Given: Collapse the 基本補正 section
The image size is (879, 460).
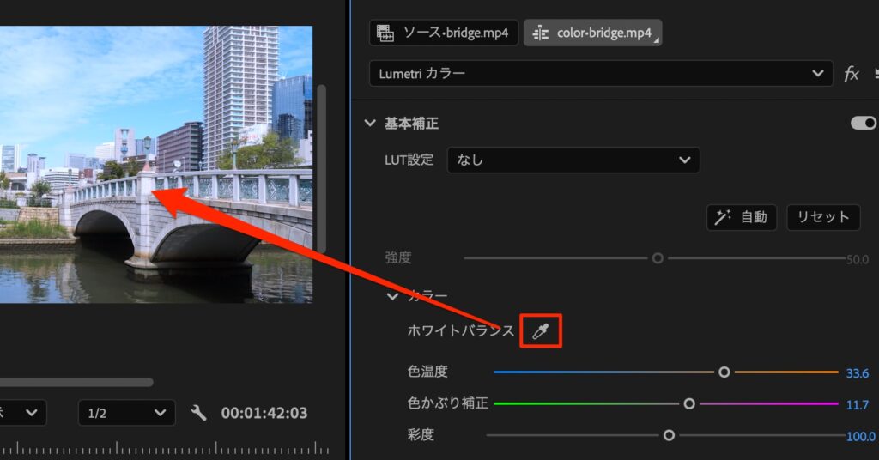Looking at the screenshot, I should point(370,124).
